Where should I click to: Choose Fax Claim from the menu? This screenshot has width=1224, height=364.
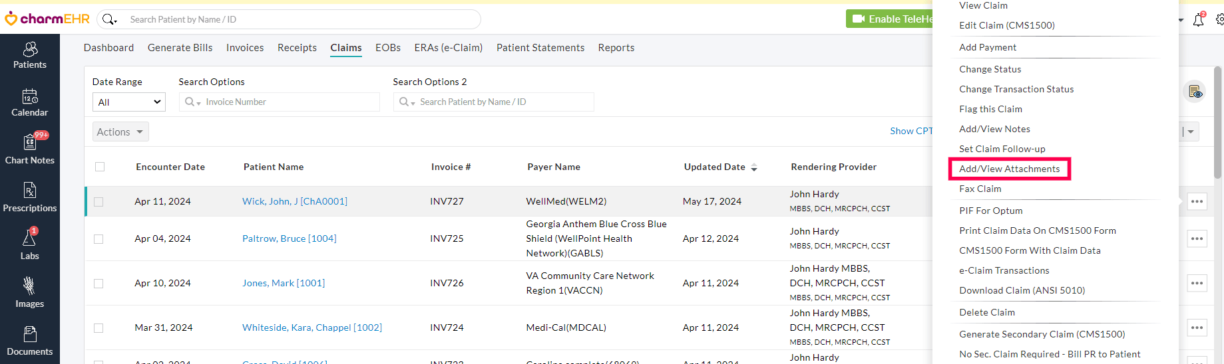[x=980, y=189]
